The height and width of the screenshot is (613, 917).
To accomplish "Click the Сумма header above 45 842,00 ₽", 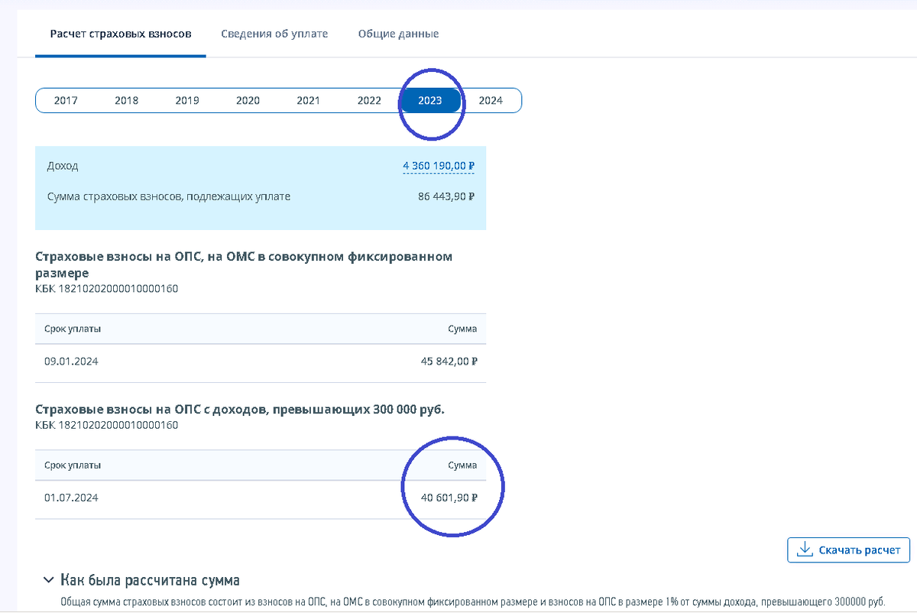I will tap(462, 329).
